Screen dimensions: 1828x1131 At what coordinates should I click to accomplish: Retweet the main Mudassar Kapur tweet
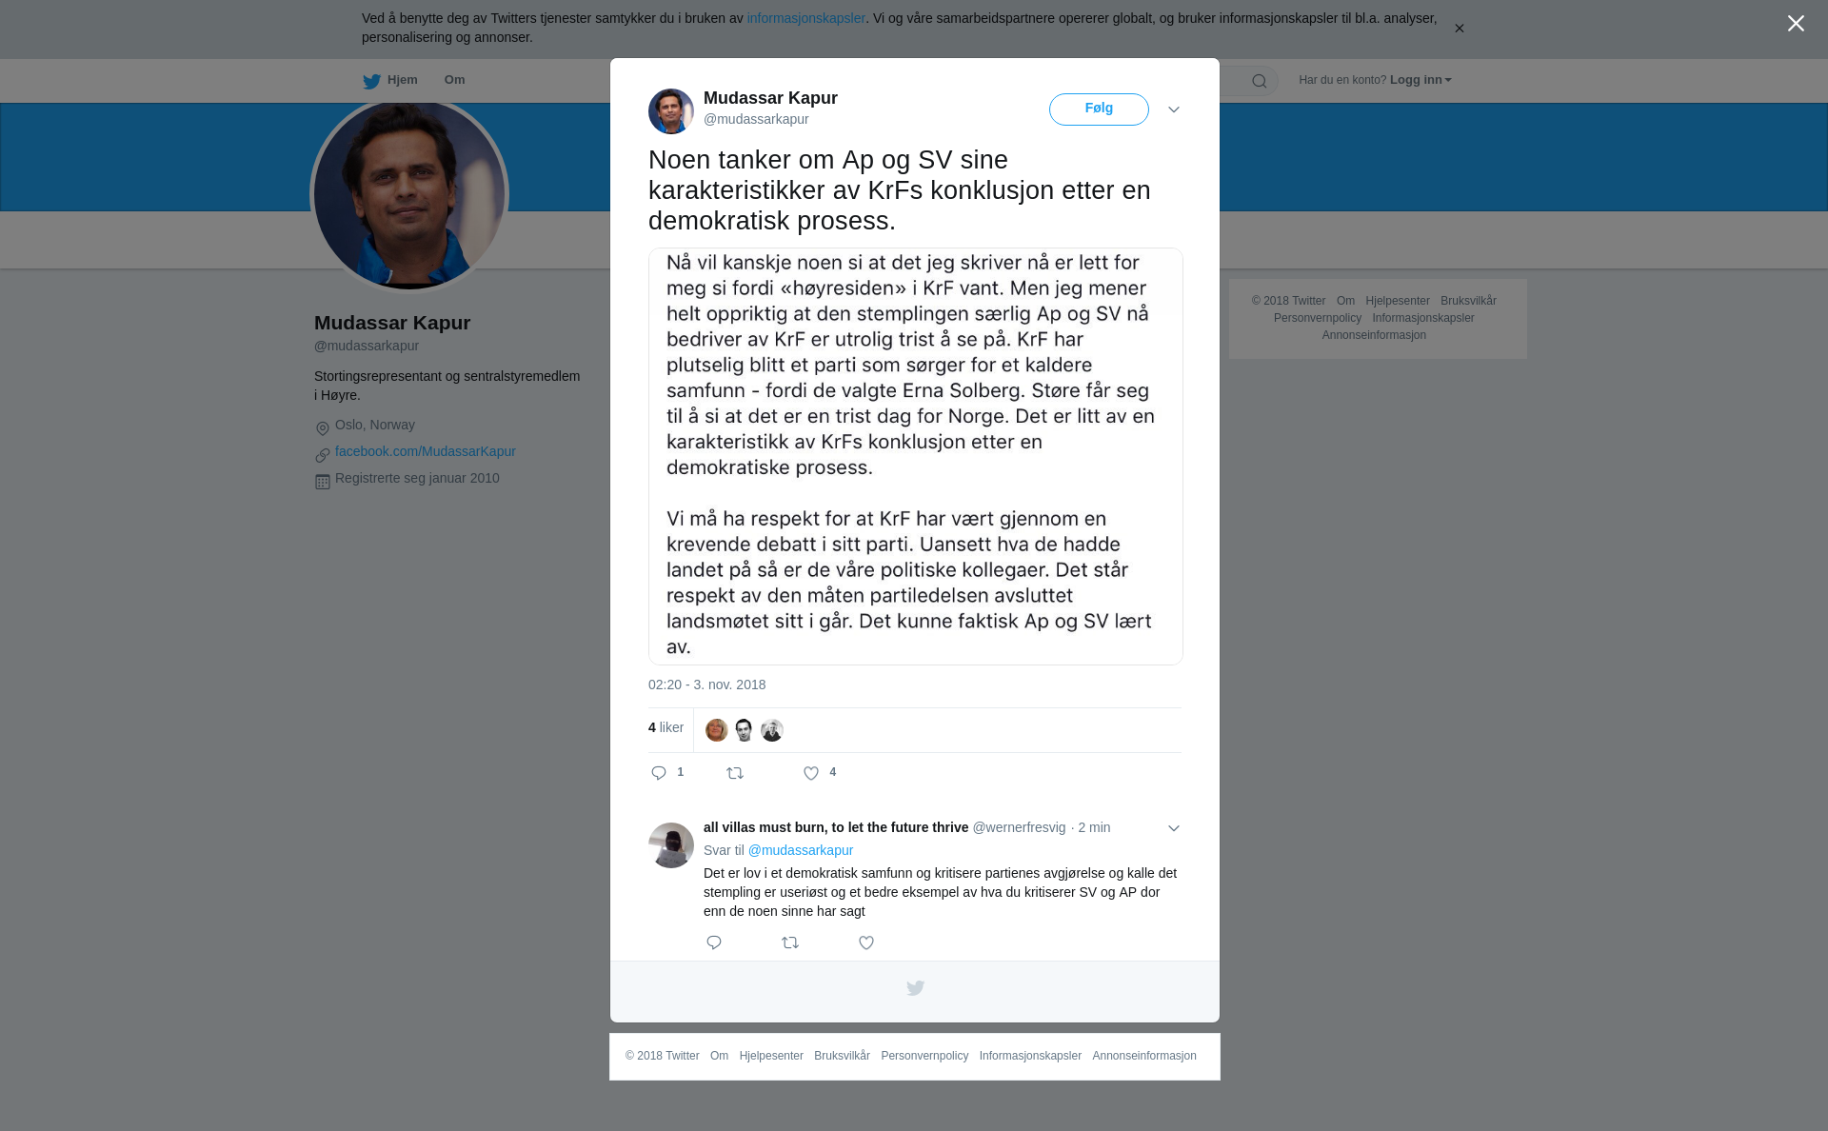pos(735,773)
